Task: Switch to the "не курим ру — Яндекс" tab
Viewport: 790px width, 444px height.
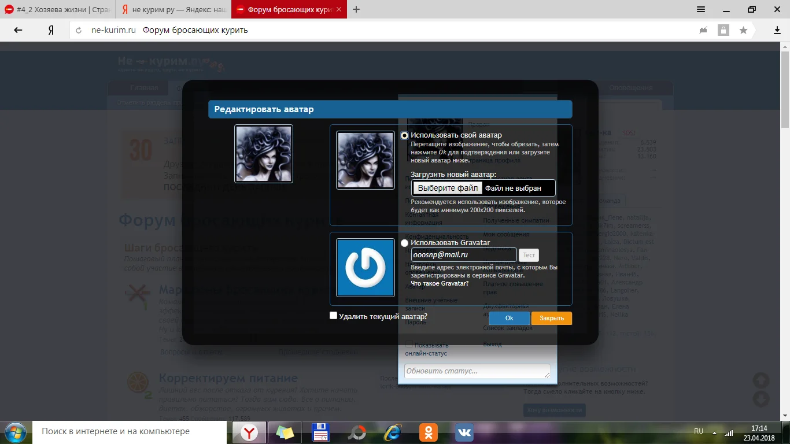Action: point(173,10)
